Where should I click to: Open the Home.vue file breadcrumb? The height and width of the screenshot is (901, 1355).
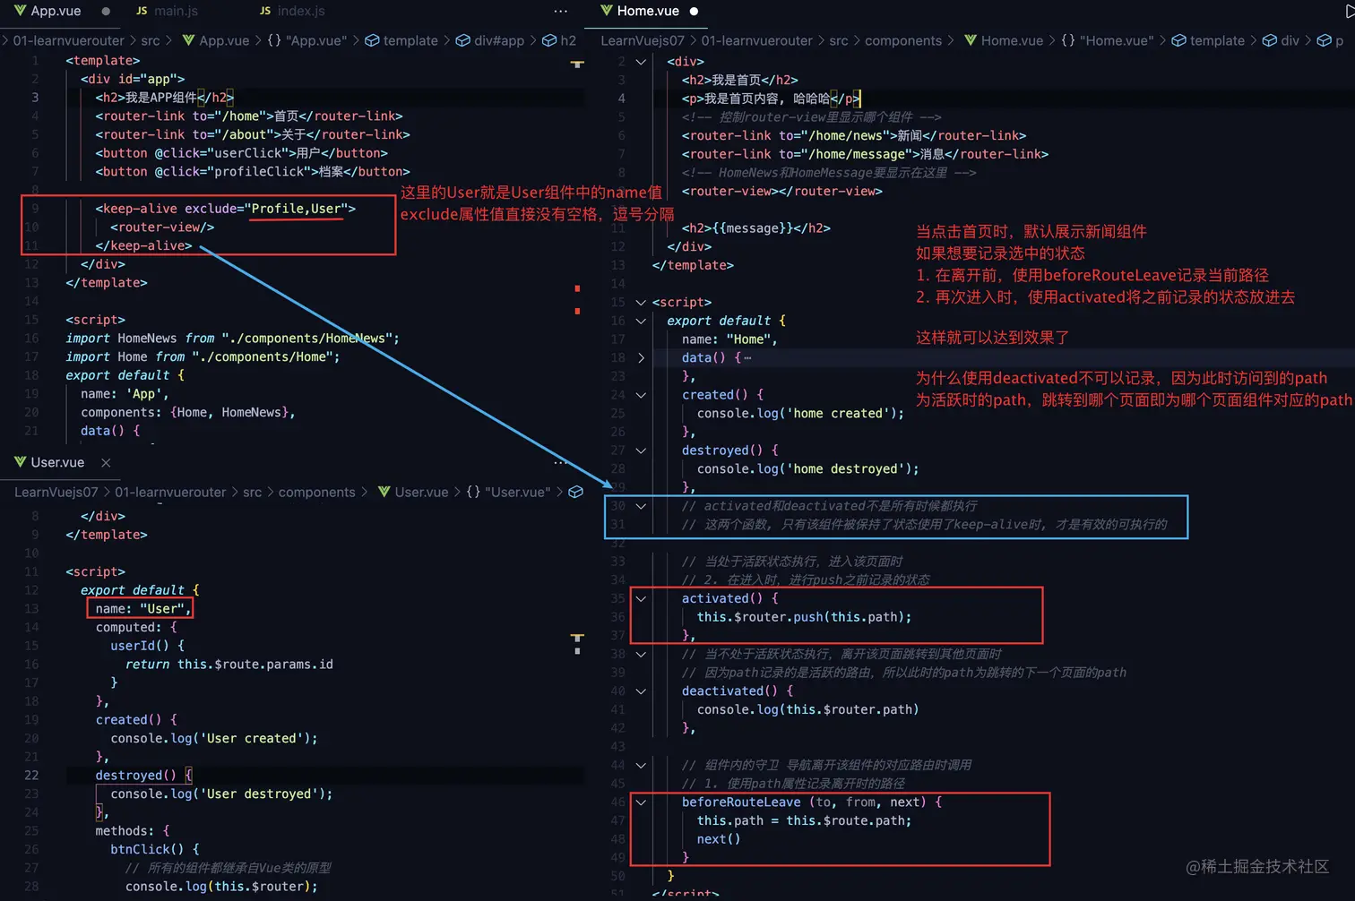click(1003, 40)
